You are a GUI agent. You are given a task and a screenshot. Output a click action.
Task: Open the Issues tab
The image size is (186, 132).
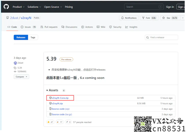(x=28, y=27)
